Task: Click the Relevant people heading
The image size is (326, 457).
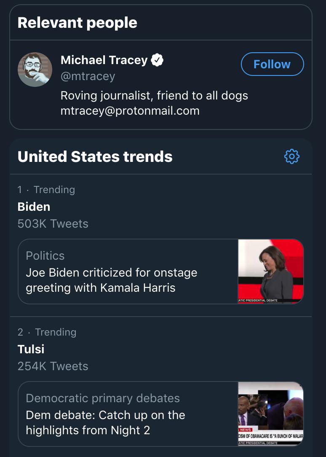Action: tap(77, 23)
